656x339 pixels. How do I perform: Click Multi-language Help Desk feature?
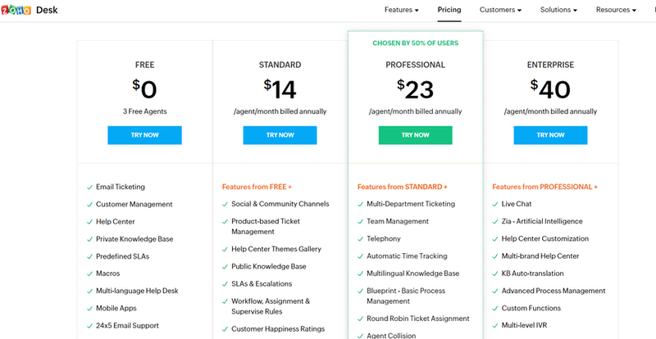[x=137, y=291]
